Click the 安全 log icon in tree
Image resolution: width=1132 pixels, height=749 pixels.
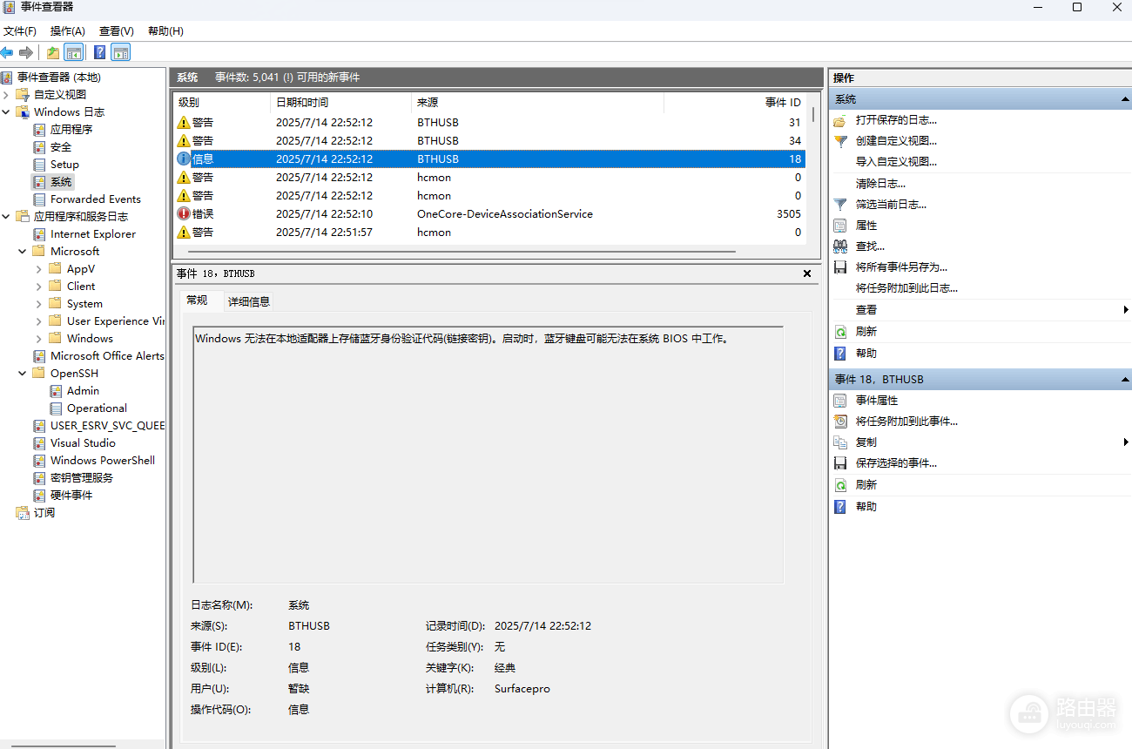pos(39,147)
